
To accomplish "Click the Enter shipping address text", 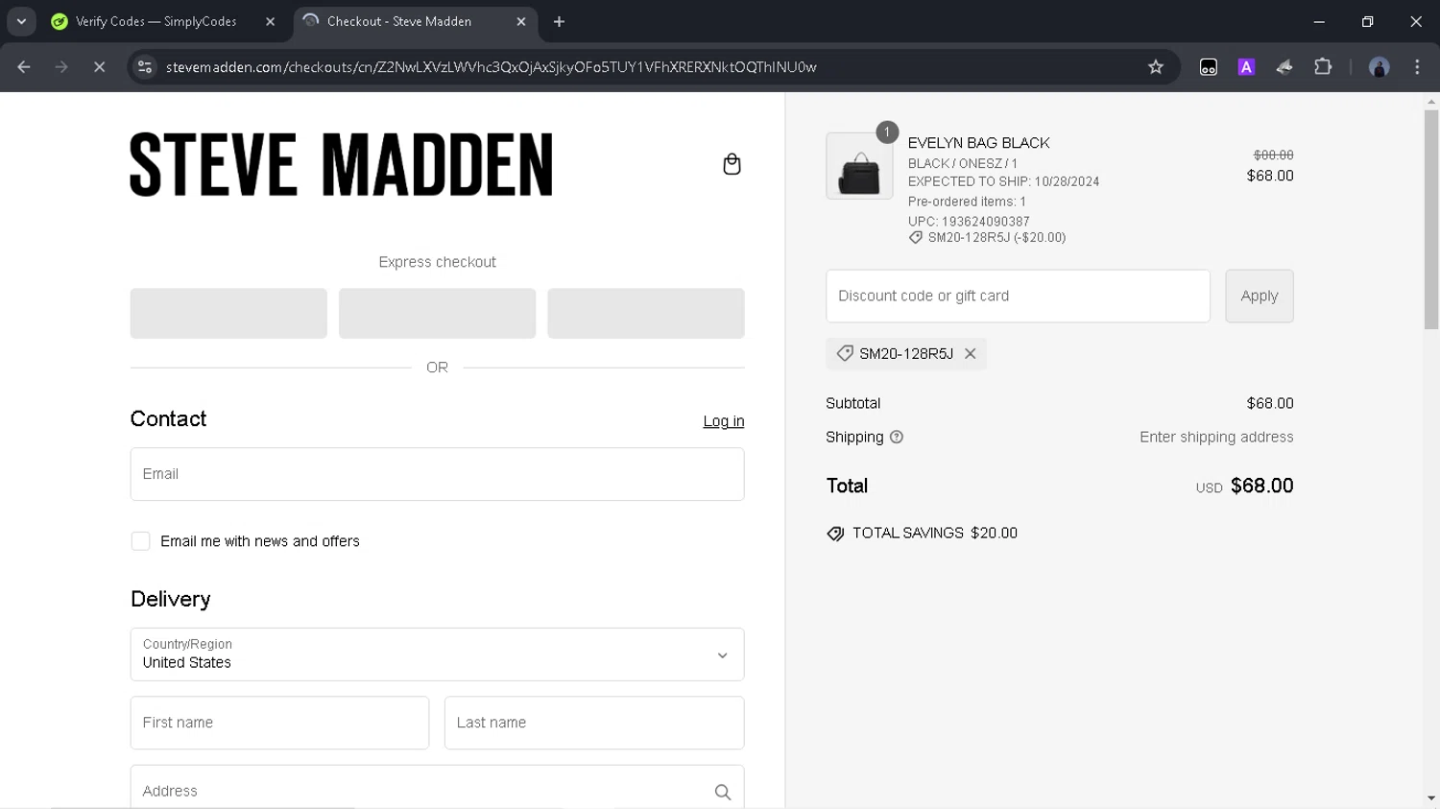I will click(x=1216, y=438).
